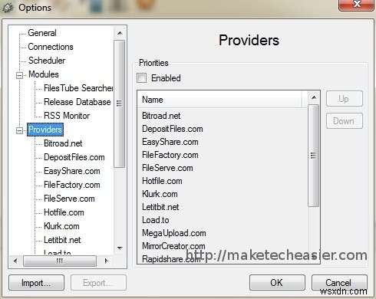376x299 pixels.
Task: Open RSS Monitor module settings
Action: [67, 116]
